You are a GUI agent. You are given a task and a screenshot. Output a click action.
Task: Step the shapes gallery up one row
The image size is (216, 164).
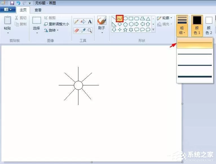click(153, 19)
